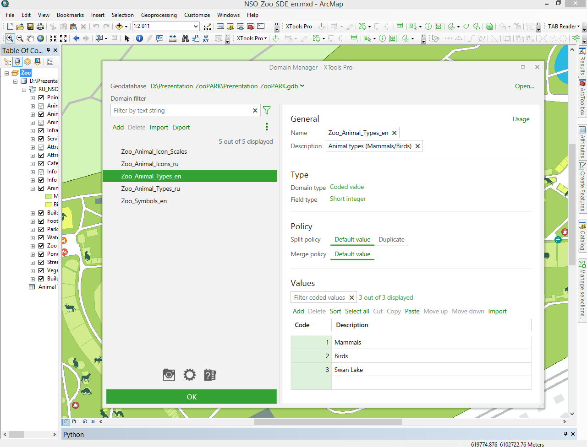The width and height of the screenshot is (587, 447).
Task: Click the Full Extent globe icon
Action: pos(41,38)
